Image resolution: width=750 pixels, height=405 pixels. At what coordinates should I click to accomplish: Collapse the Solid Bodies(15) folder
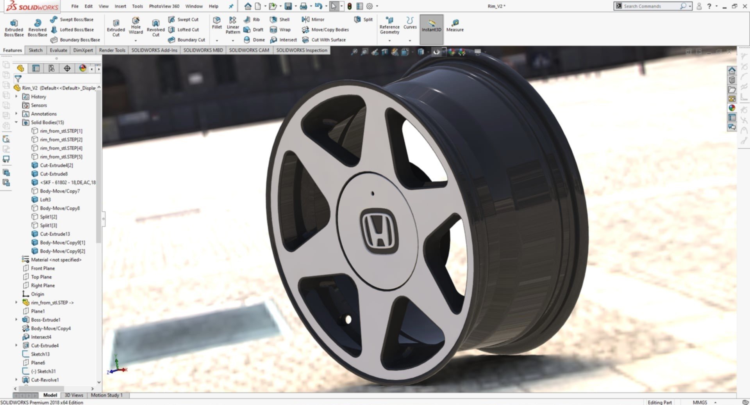(x=16, y=122)
